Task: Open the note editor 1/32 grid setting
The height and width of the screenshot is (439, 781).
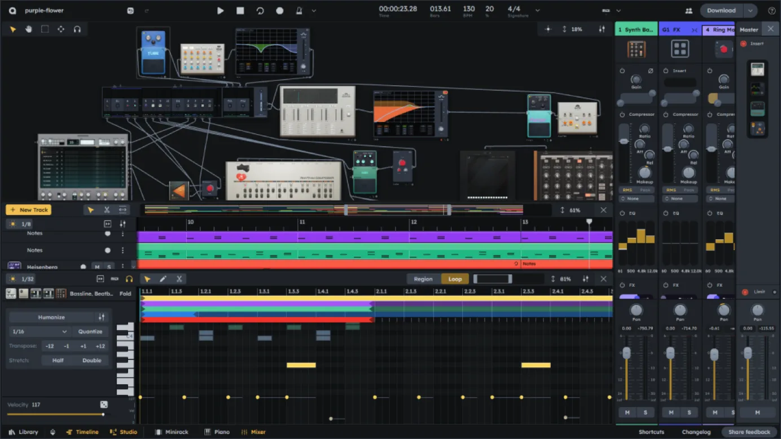Action: 21,279
